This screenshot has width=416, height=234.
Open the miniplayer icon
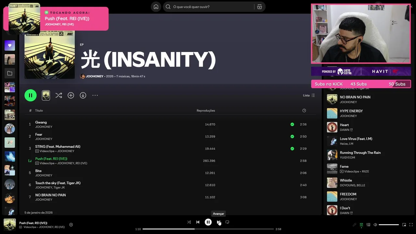[x=404, y=225]
